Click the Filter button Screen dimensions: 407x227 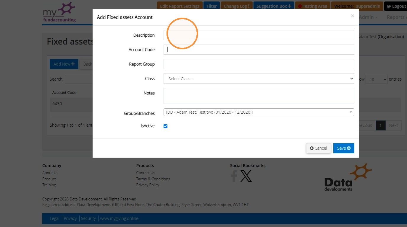211,6
